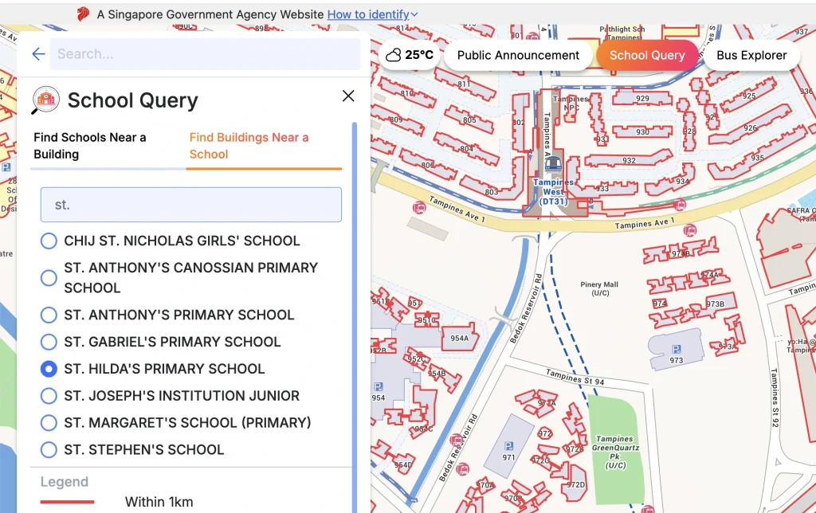This screenshot has height=513, width=816.
Task: Click the selected St. Hilda's Primary School radio
Action: click(x=49, y=369)
